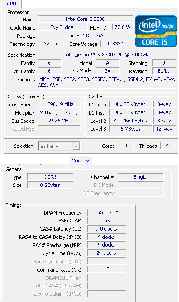Click the Cores count field
179x302 pixels.
pos(126,146)
